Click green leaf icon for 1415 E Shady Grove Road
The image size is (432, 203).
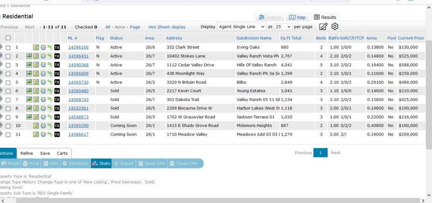tap(50, 126)
